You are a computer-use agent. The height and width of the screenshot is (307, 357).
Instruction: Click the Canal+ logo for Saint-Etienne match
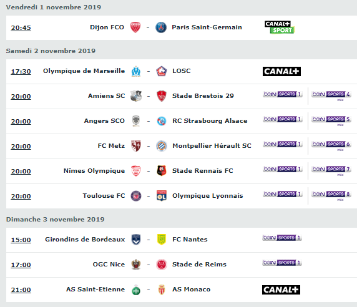[281, 290]
